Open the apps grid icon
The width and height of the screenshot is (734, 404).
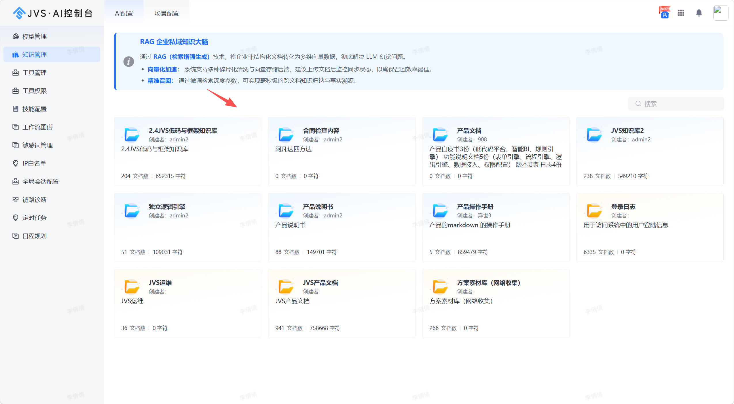pyautogui.click(x=681, y=13)
